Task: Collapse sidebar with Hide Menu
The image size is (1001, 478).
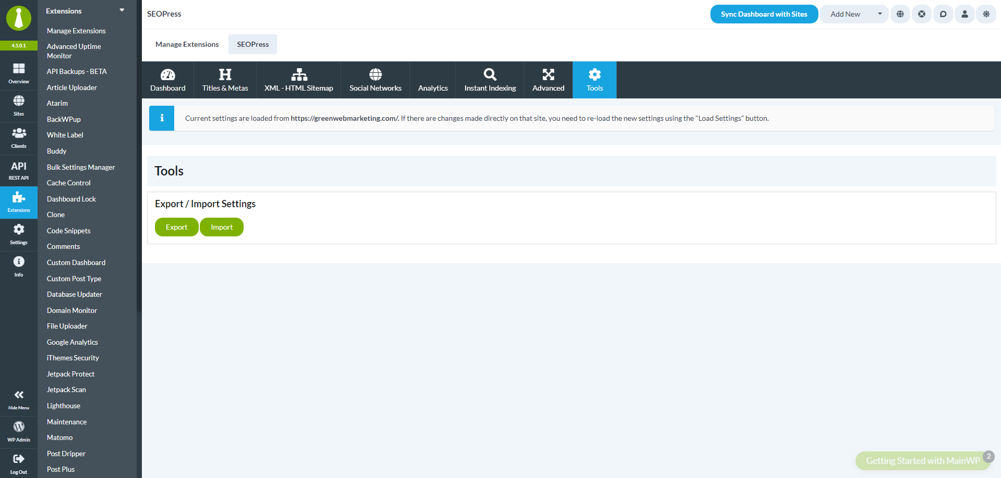Action: click(x=19, y=400)
